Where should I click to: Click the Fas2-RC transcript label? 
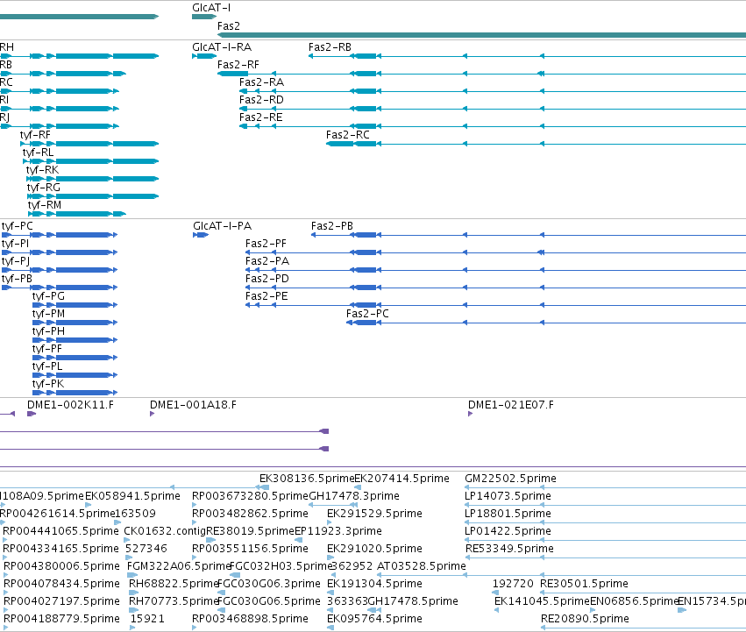pos(347,135)
